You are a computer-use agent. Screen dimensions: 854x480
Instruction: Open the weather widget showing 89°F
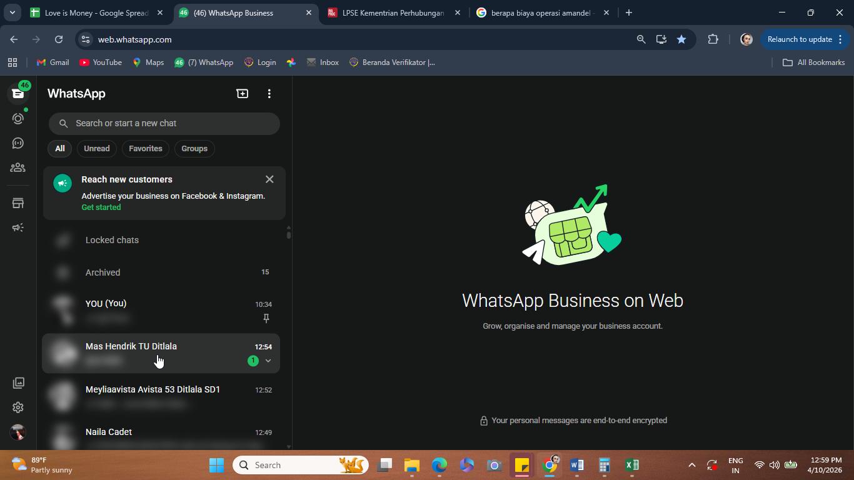43,465
